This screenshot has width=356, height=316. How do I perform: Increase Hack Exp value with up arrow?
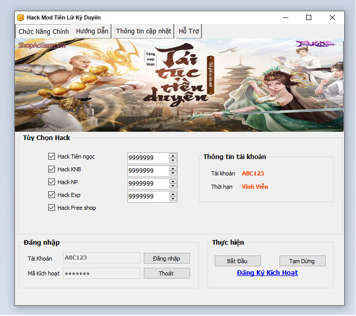click(173, 194)
